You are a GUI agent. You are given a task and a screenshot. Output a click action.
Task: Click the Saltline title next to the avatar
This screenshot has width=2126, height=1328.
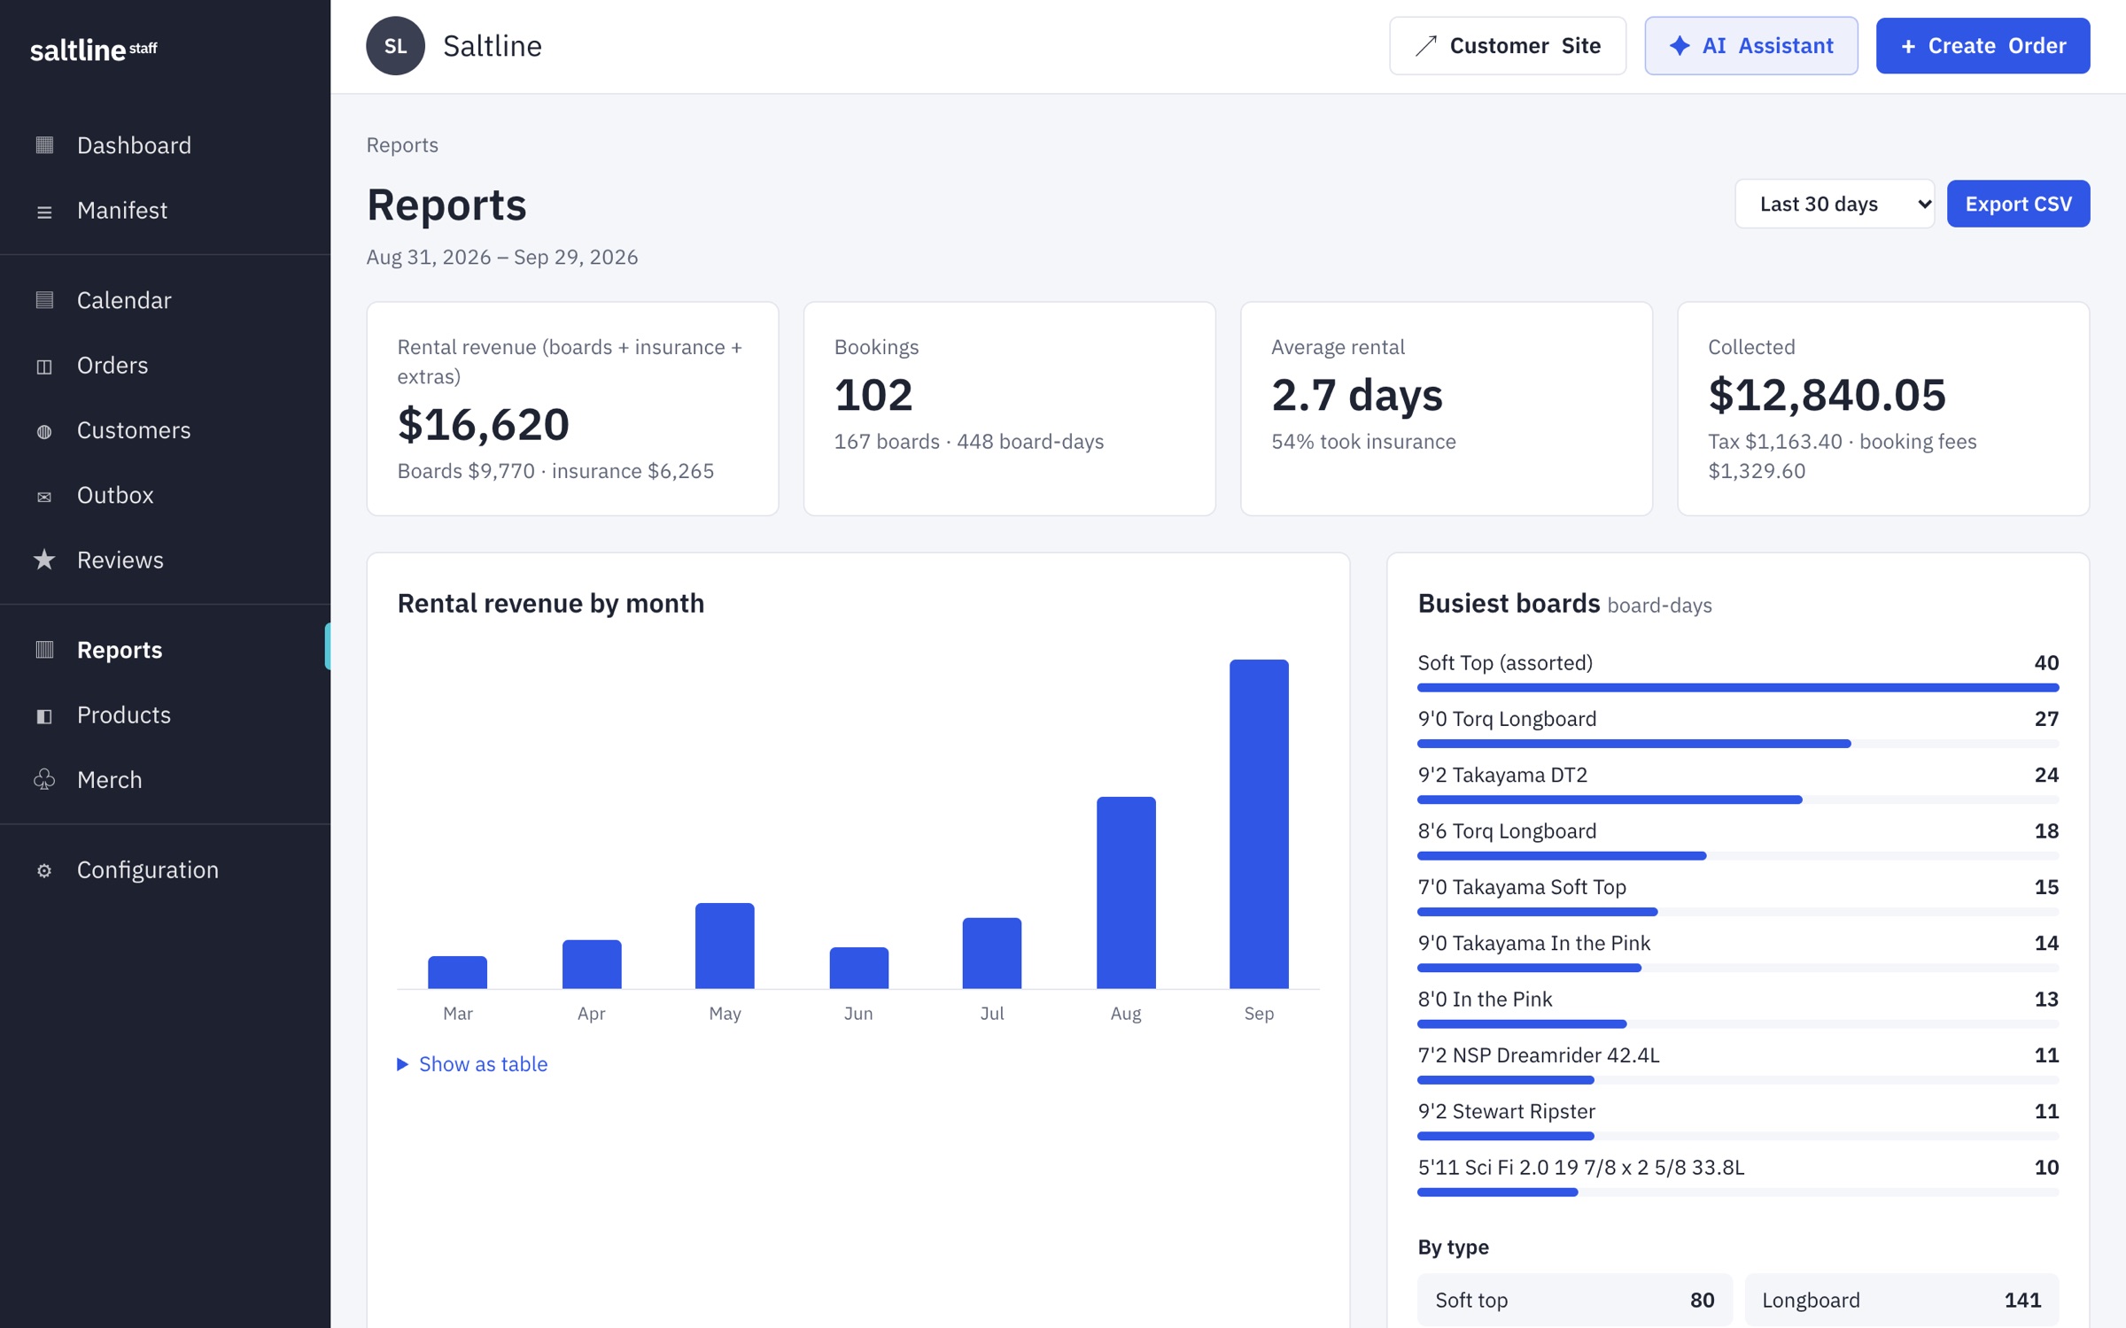tap(493, 46)
